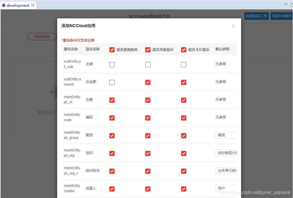Click display name 编码

click(x=89, y=117)
